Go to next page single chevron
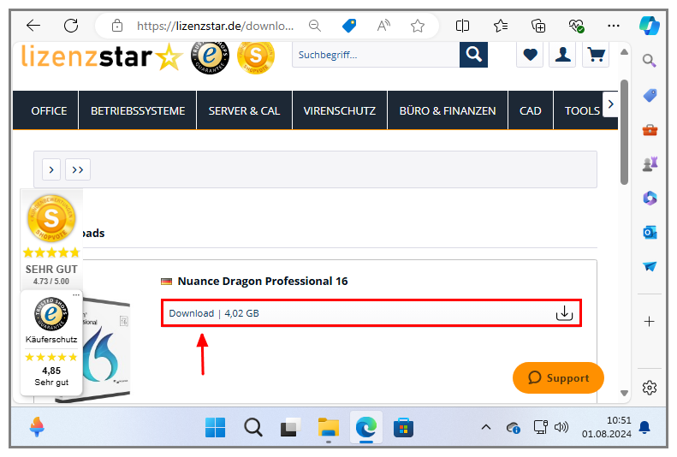 [51, 169]
